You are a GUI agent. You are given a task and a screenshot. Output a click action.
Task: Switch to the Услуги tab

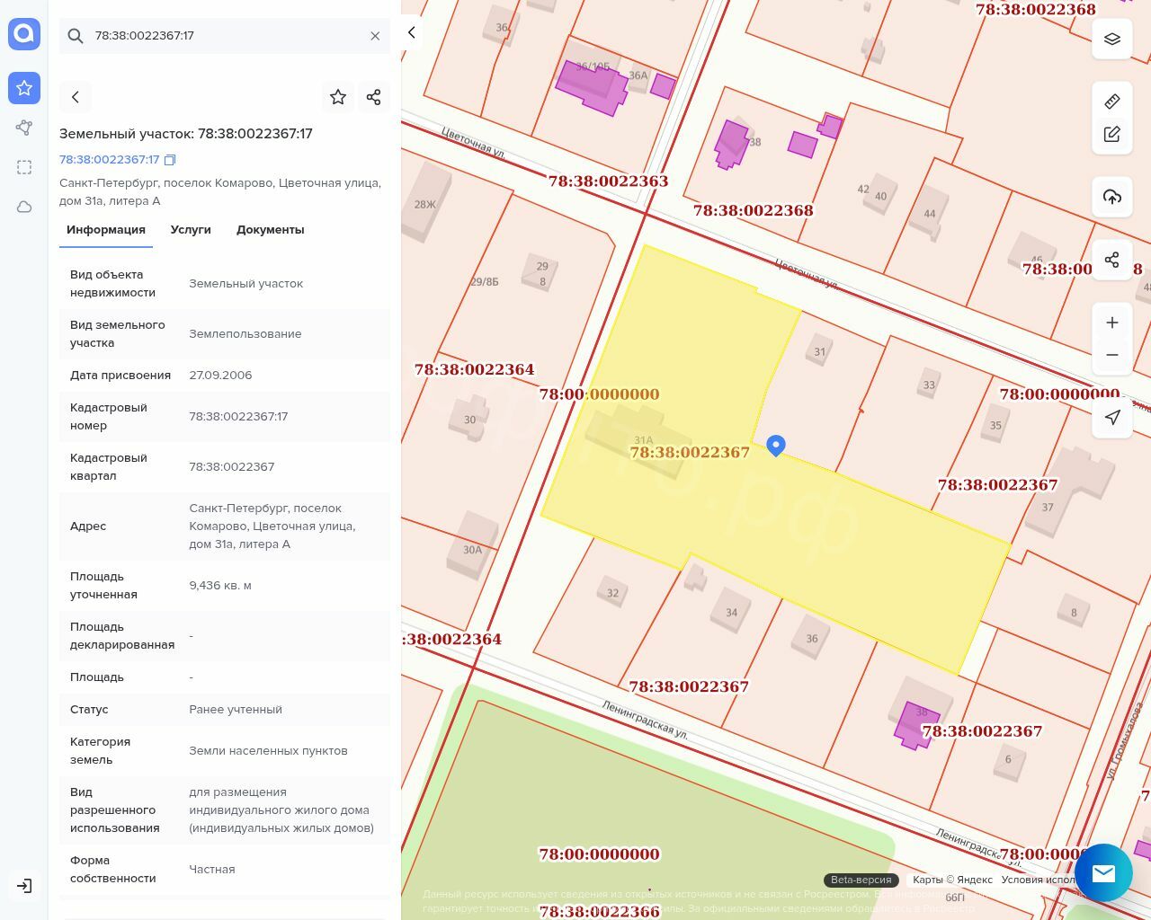coord(191,230)
